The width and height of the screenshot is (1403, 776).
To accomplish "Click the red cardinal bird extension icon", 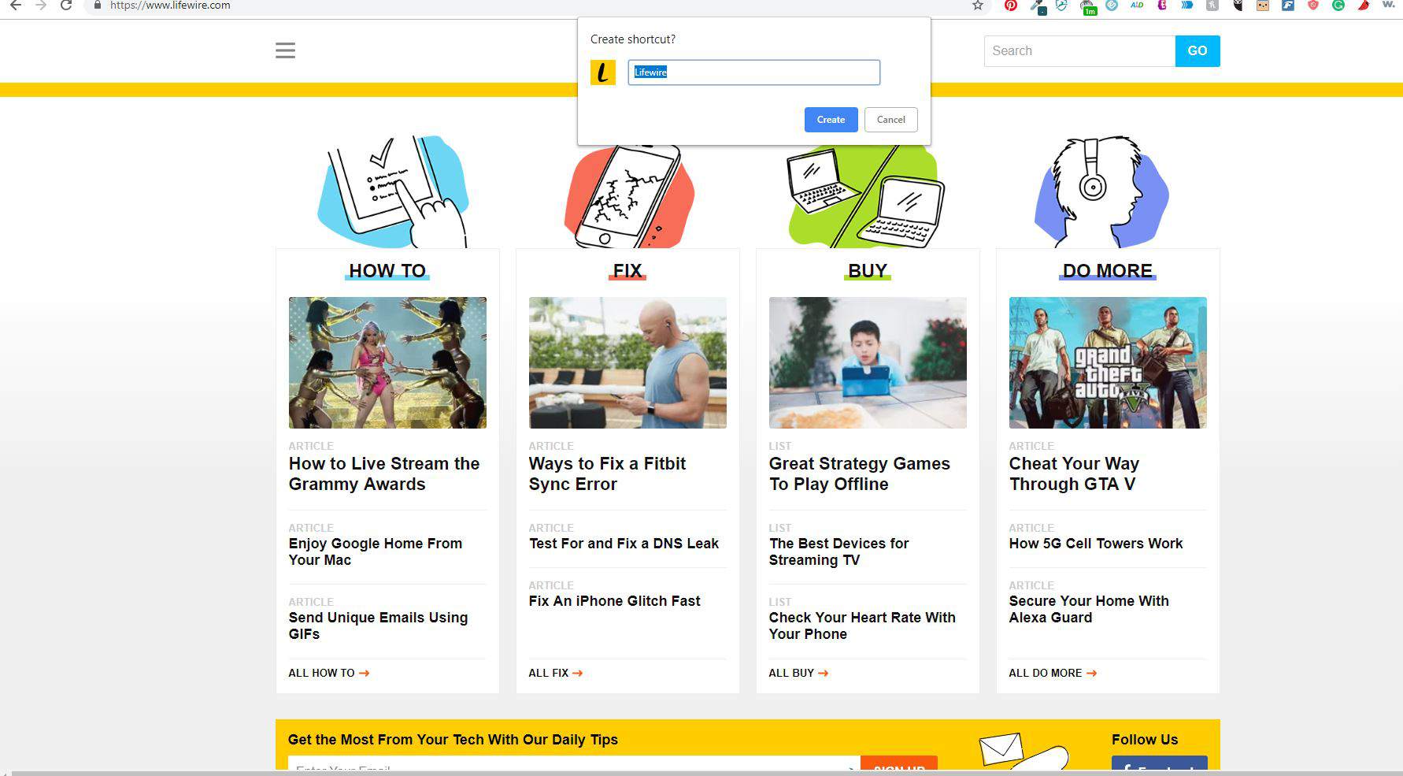I will [x=1364, y=5].
